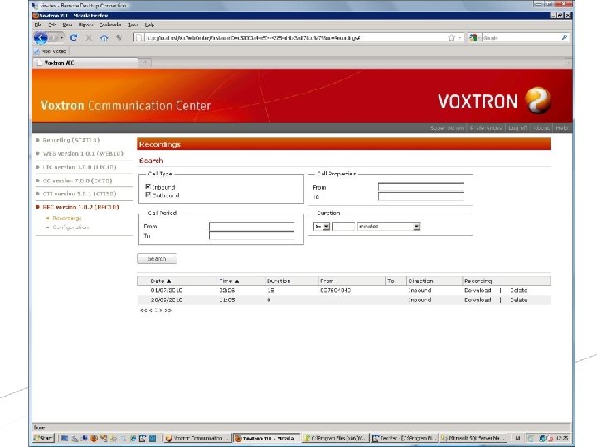Open CTI version 3.0.1 (CTI30) in sidebar
The width and height of the screenshot is (597, 447).
80,194
